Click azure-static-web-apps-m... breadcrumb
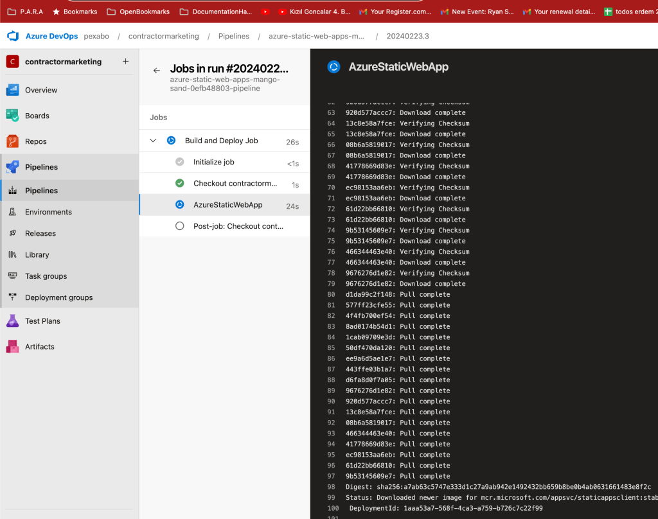Screen dimensions: 658x519 coord(316,36)
